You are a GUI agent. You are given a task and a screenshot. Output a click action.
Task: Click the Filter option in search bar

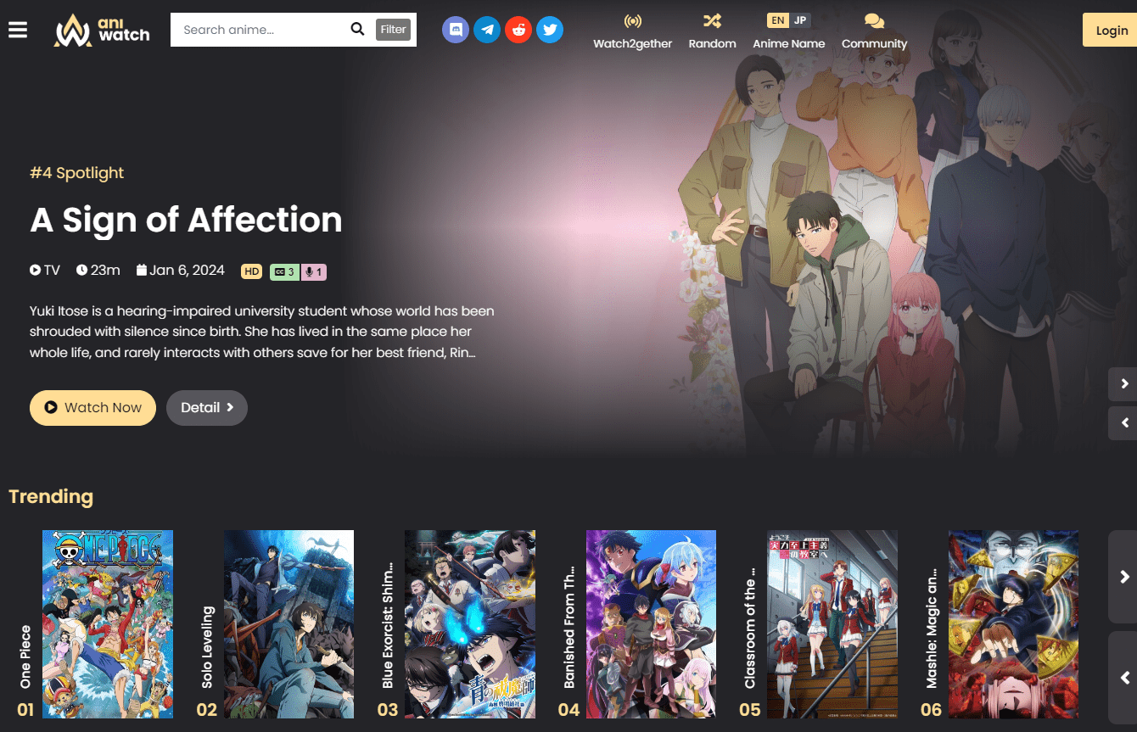point(393,29)
